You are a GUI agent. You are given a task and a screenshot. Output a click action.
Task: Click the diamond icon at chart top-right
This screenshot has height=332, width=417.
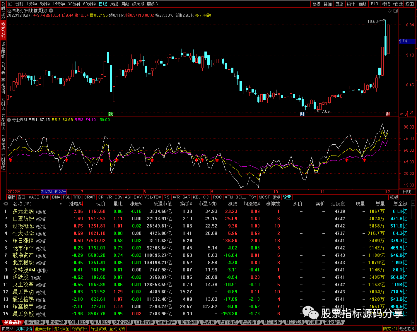(x=390, y=11)
